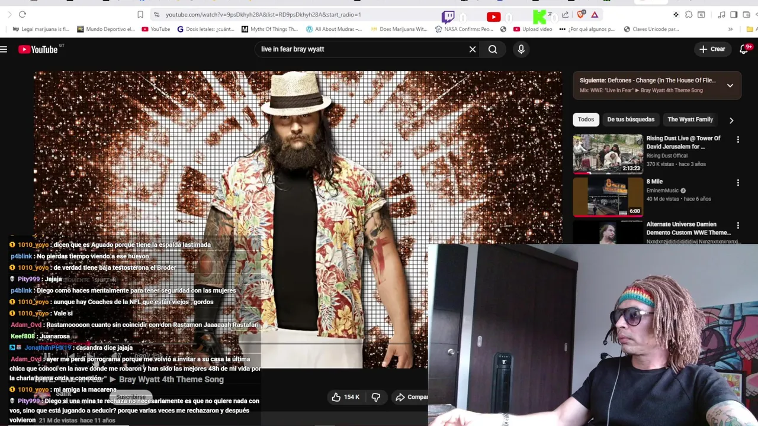This screenshot has height=426, width=758.
Task: Click the Twitch overlay icon
Action: coord(448,17)
